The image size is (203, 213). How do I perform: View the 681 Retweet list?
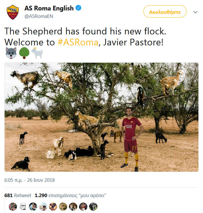18,195
